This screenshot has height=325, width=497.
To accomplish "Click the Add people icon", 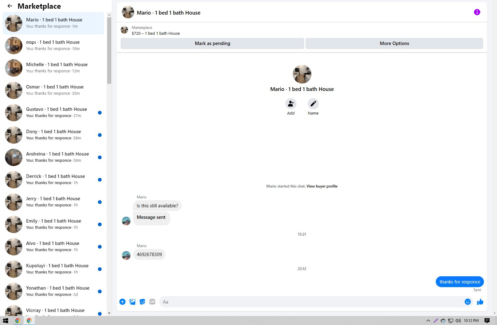I will click(x=291, y=104).
